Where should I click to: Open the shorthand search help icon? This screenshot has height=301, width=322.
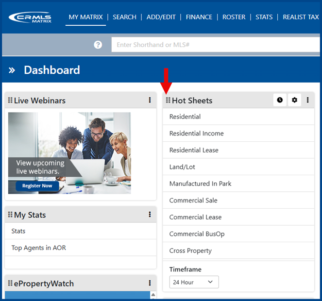98,45
